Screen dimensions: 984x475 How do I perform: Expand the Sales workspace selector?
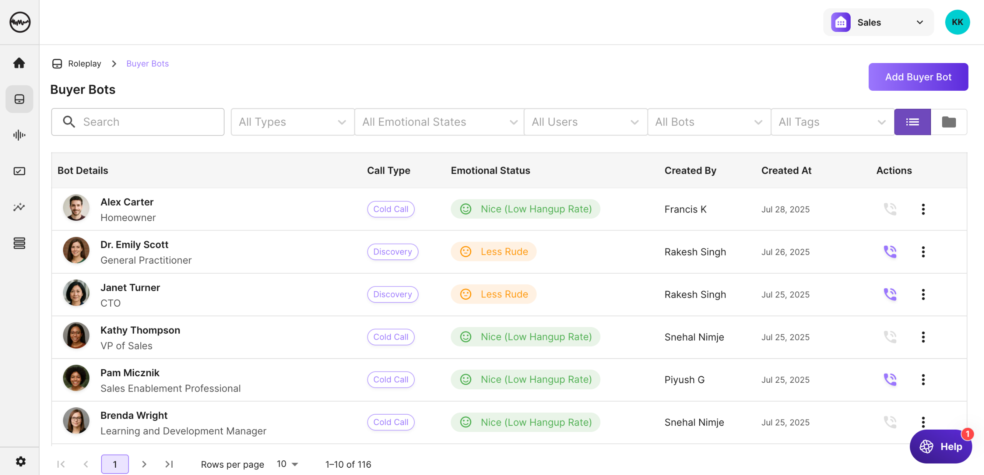click(878, 22)
